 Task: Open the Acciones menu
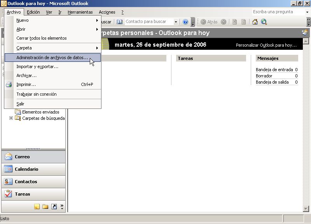pos(107,12)
